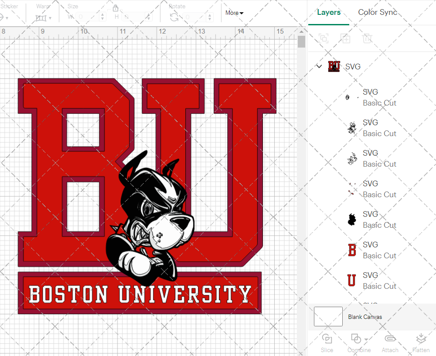Switch to the Layers tab
The image size is (436, 356).
coord(329,12)
